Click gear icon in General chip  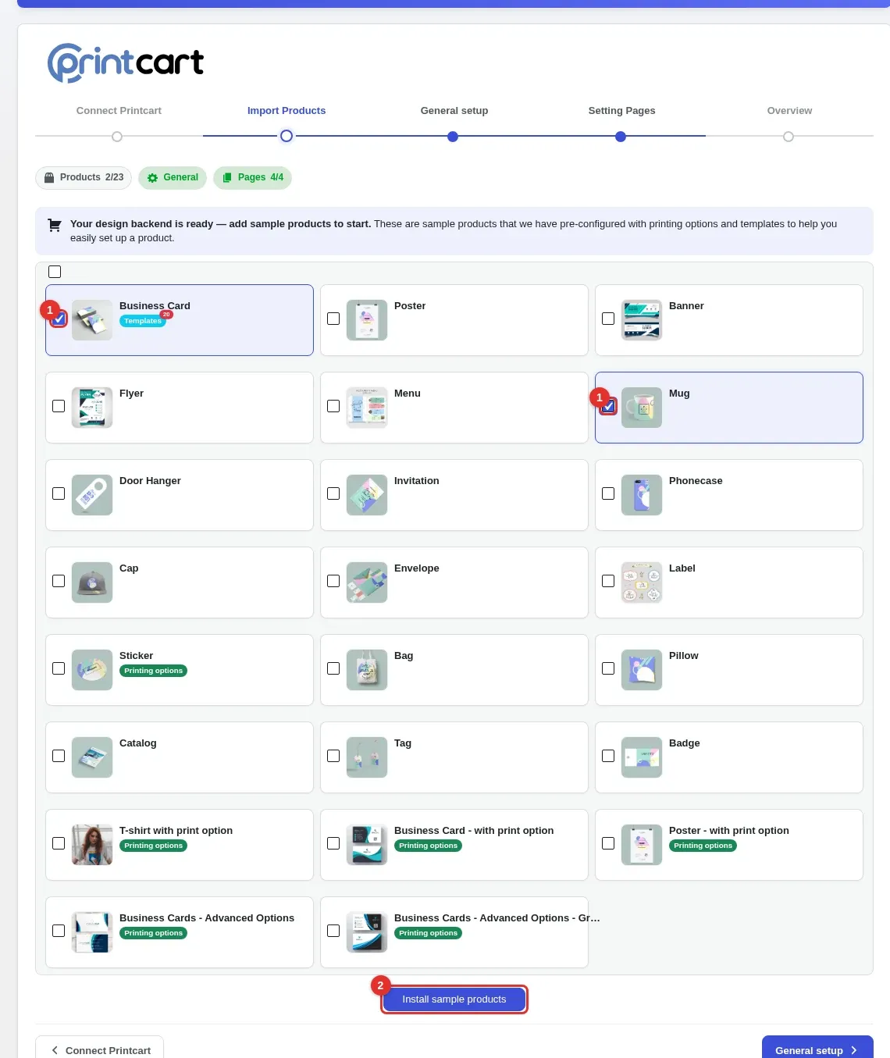click(x=152, y=178)
